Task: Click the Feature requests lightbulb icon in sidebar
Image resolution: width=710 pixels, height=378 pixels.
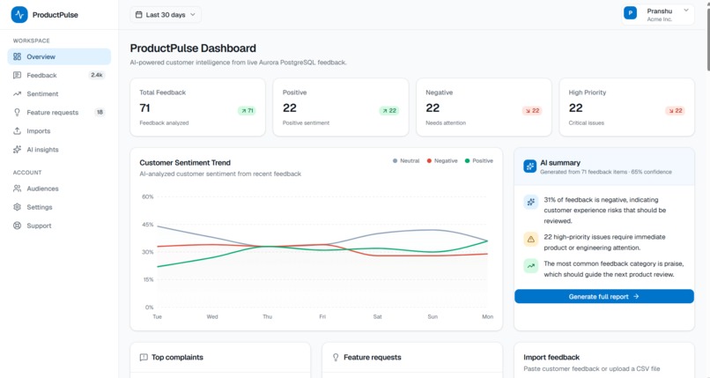Action: click(18, 112)
